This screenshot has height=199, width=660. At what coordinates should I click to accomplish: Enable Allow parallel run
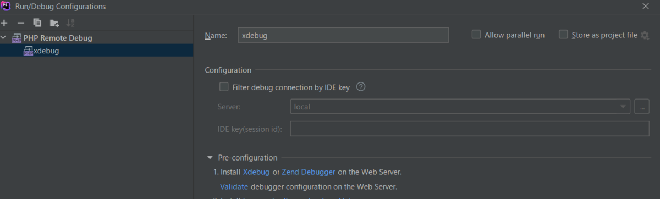click(476, 35)
